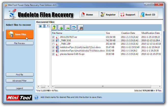Click the 742.50 KB size cell
168x107 pixels.
(x=110, y=40)
